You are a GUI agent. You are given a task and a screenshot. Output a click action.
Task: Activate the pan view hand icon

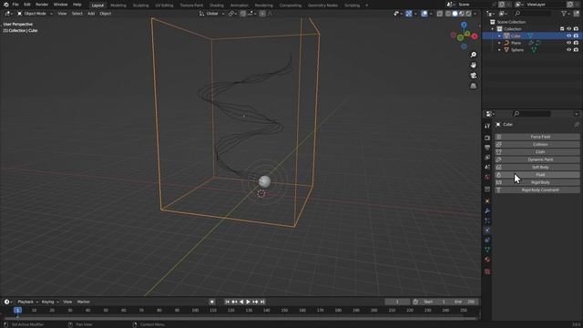point(474,65)
